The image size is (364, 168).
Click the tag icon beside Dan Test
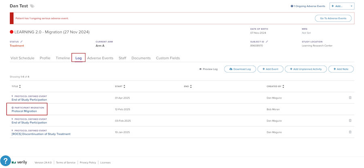click(32, 6)
